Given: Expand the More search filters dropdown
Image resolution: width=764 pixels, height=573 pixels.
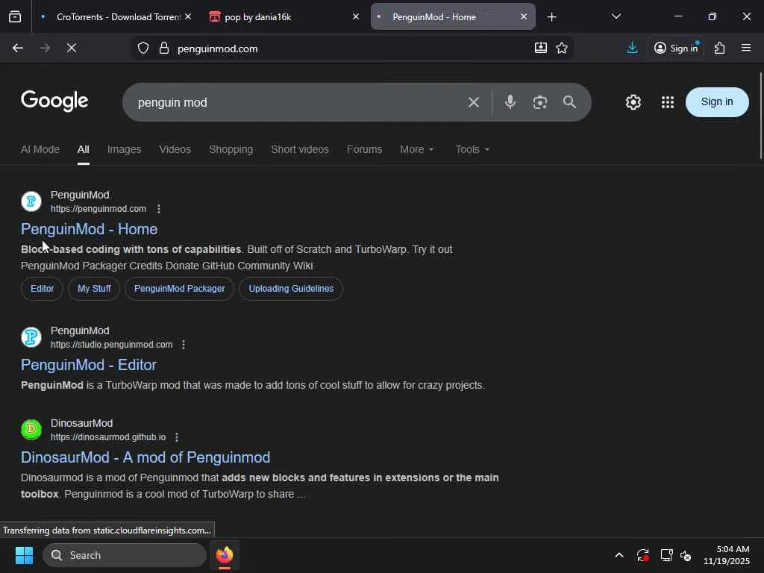Looking at the screenshot, I should pyautogui.click(x=416, y=149).
